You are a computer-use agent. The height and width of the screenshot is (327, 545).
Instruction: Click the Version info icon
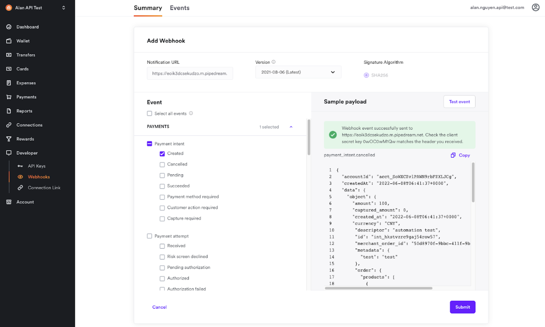point(274,62)
